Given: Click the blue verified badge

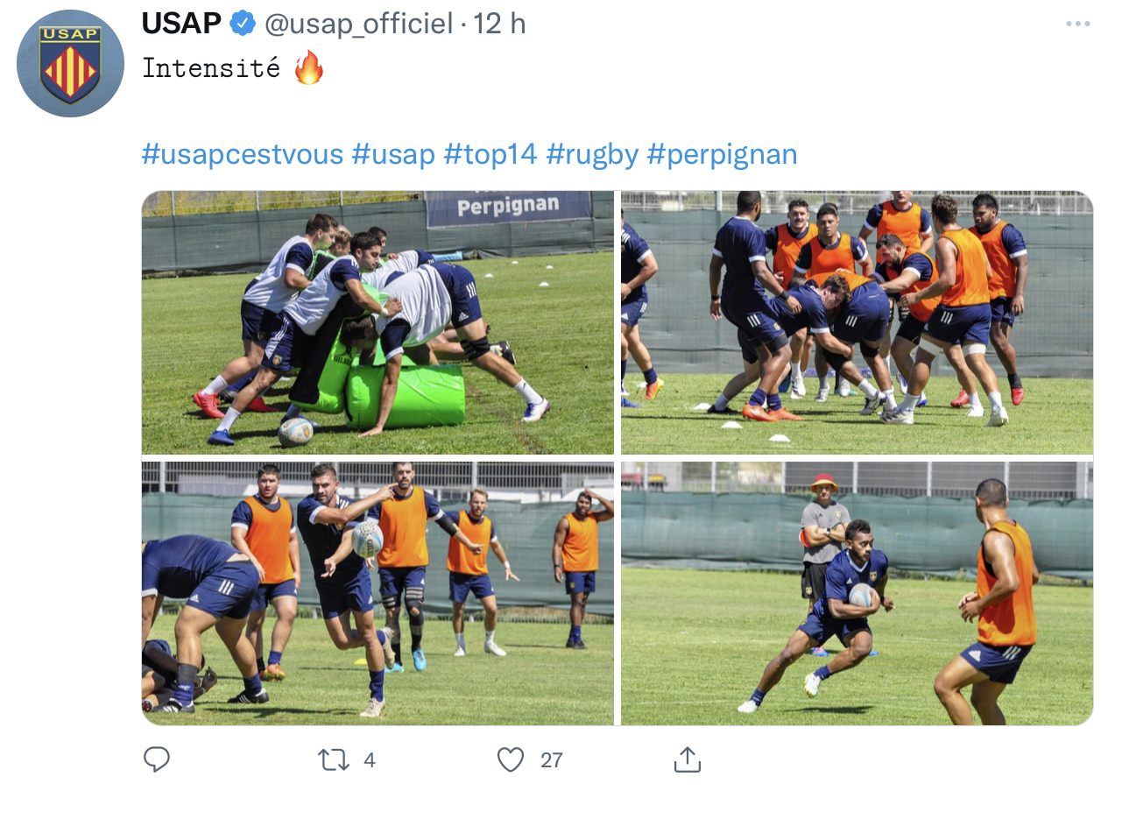Looking at the screenshot, I should [243, 24].
